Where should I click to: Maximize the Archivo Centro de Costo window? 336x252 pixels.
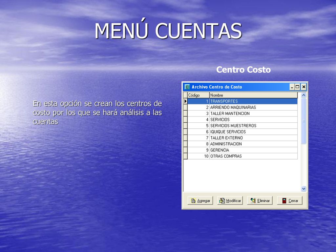297,87
